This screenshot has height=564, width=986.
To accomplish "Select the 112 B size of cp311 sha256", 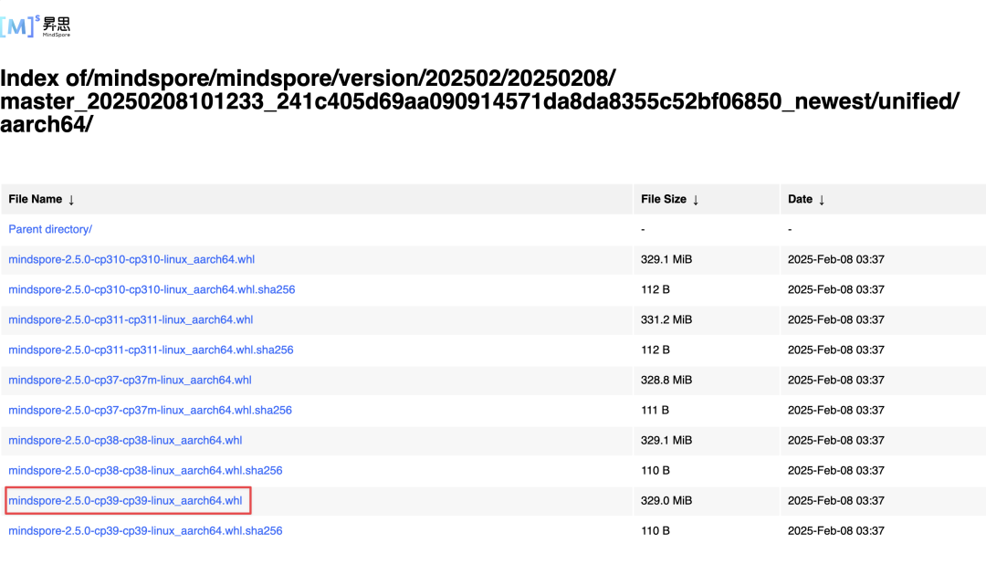I will (x=656, y=350).
